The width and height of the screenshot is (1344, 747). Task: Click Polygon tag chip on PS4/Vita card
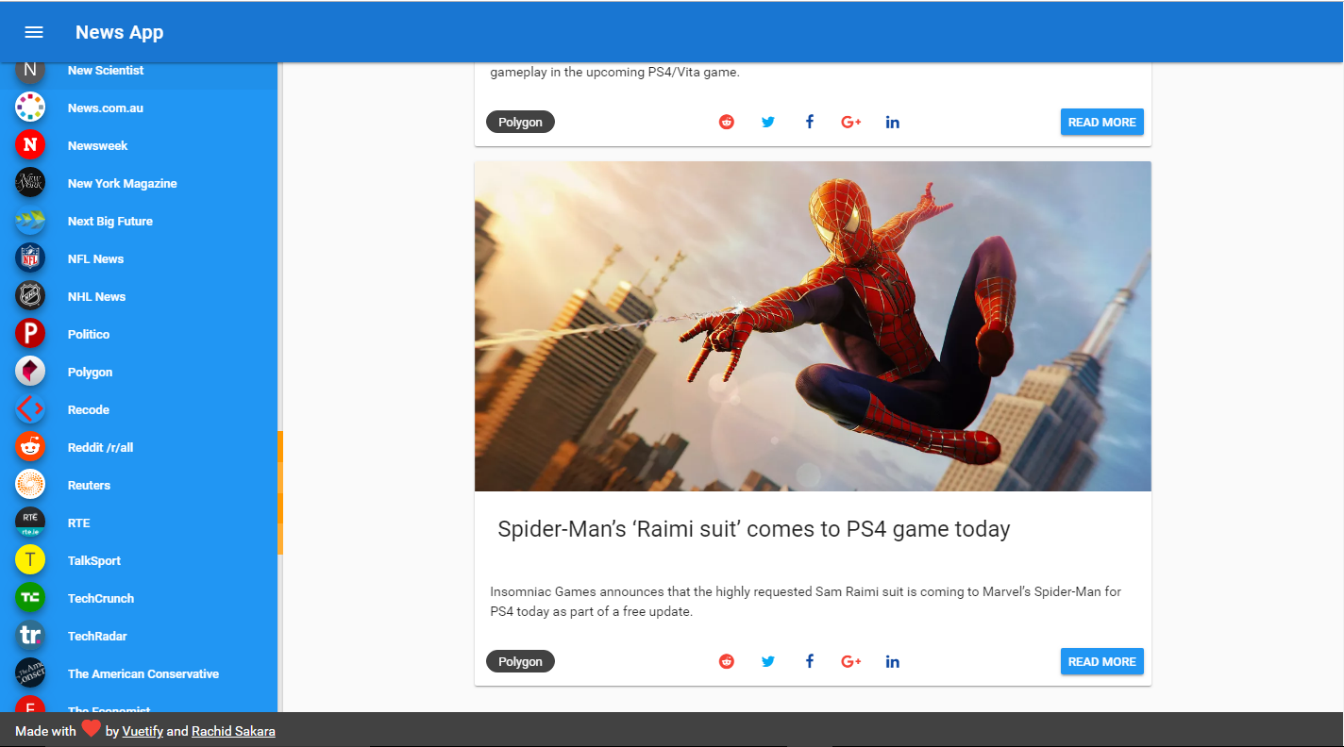pos(520,122)
